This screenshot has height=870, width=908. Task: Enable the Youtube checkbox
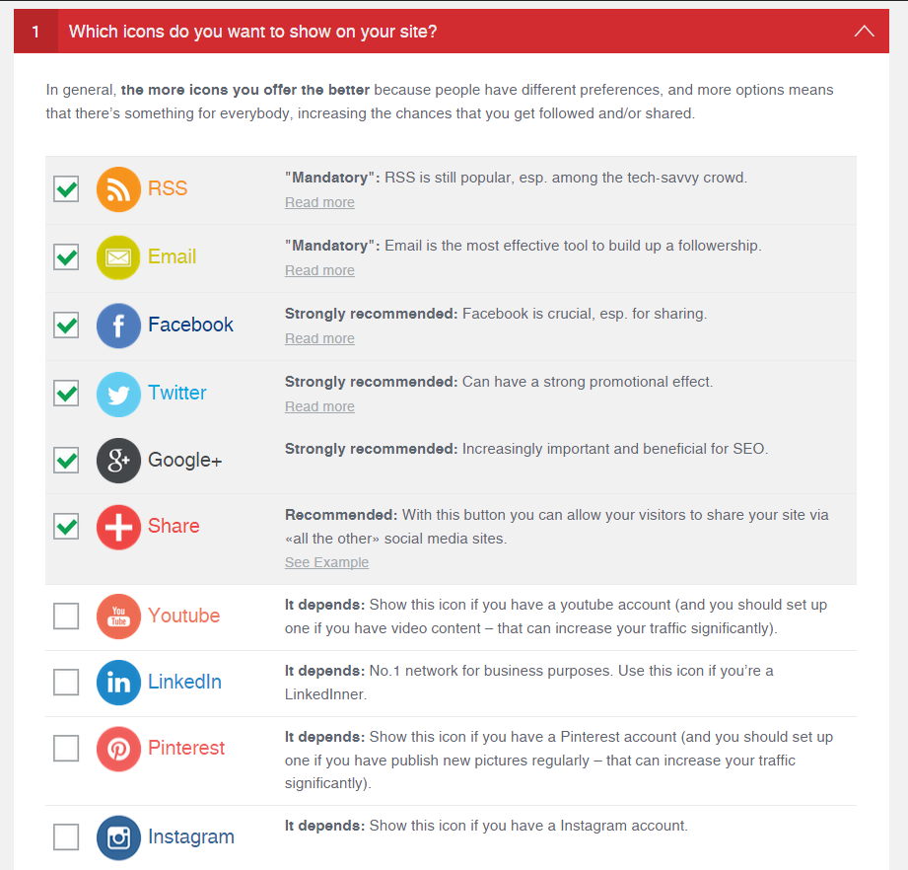coord(65,615)
